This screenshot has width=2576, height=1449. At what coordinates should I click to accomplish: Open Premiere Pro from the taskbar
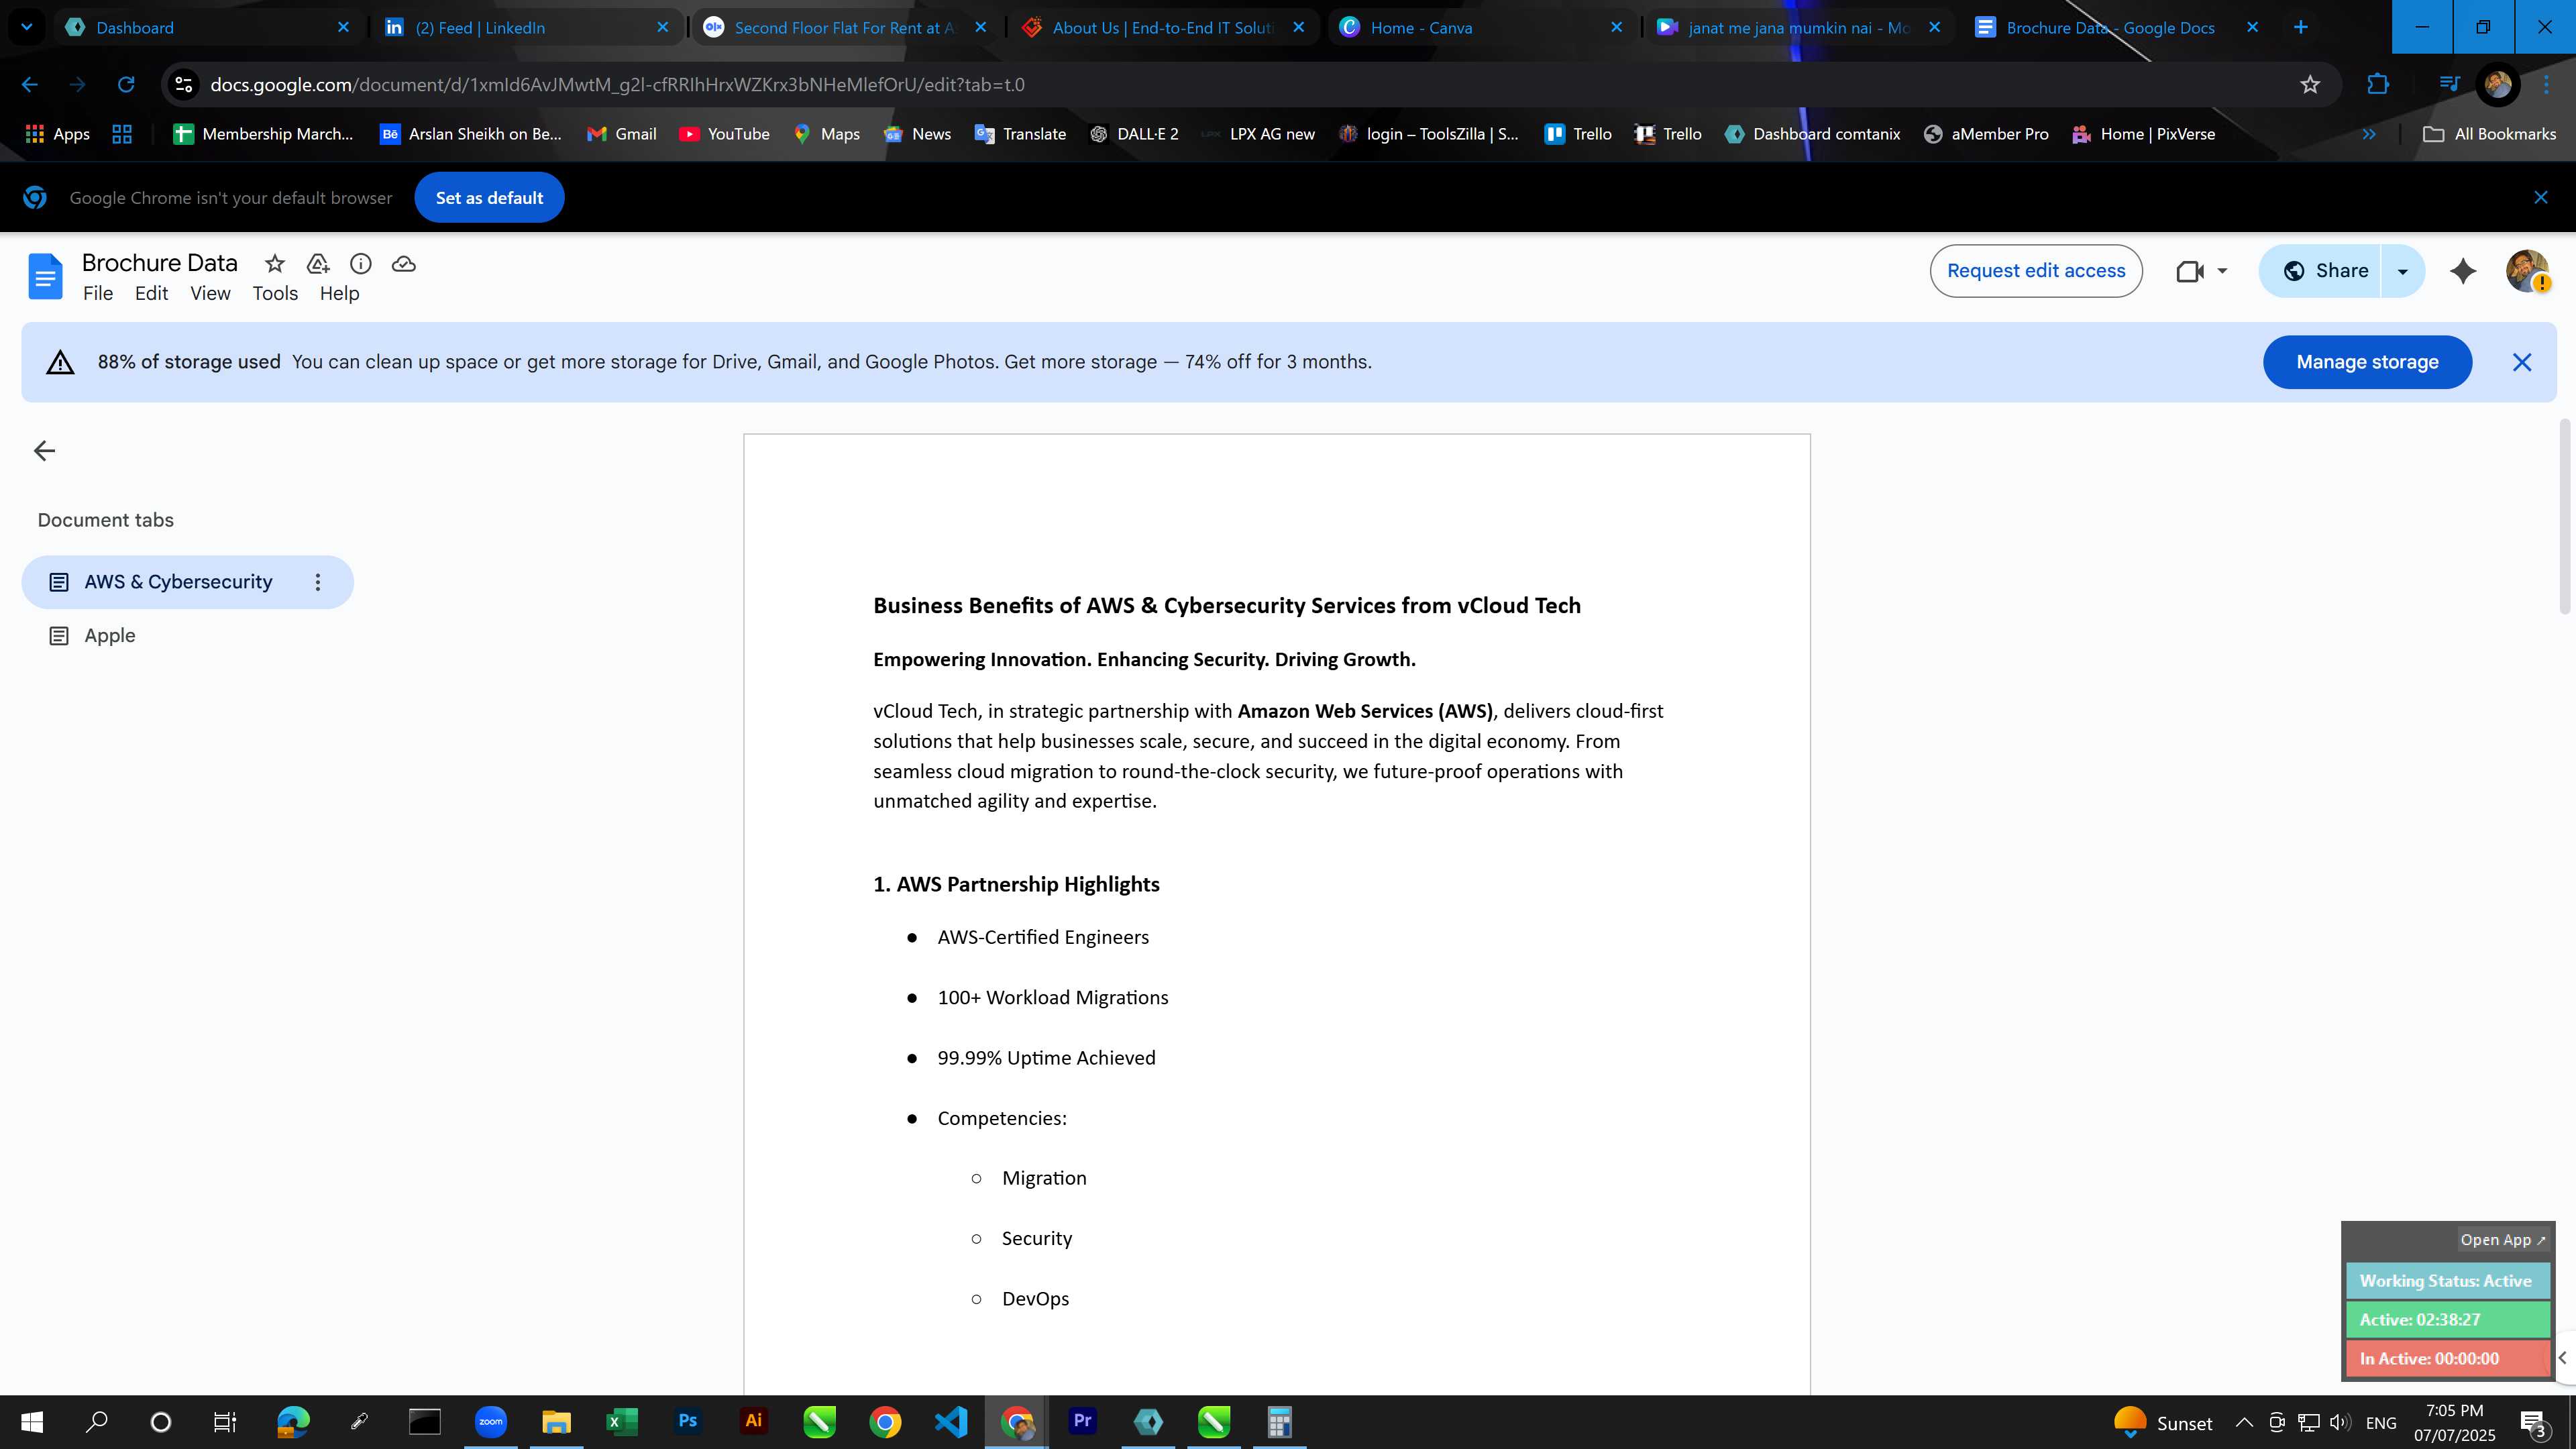(1083, 1422)
